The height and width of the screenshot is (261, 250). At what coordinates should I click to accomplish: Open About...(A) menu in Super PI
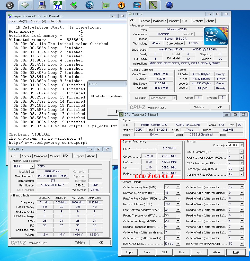tap(38, 21)
